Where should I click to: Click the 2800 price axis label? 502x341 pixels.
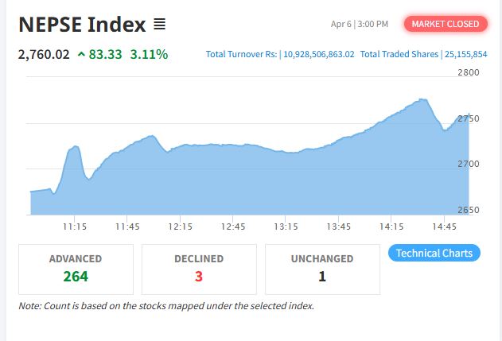[x=469, y=72]
